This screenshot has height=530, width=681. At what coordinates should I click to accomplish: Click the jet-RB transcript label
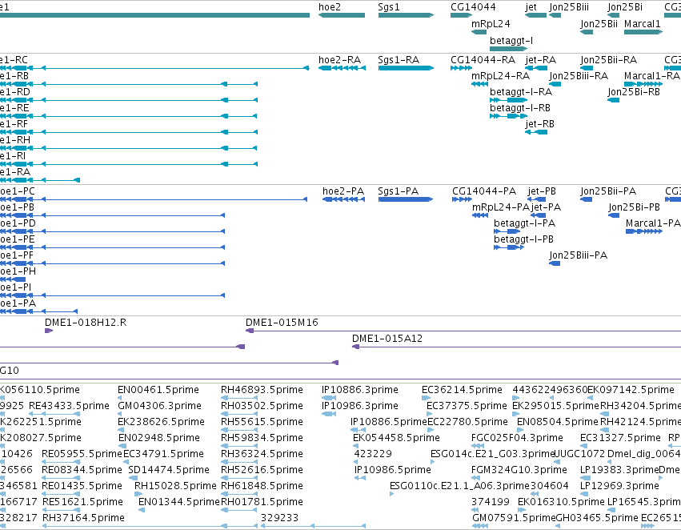click(540, 124)
